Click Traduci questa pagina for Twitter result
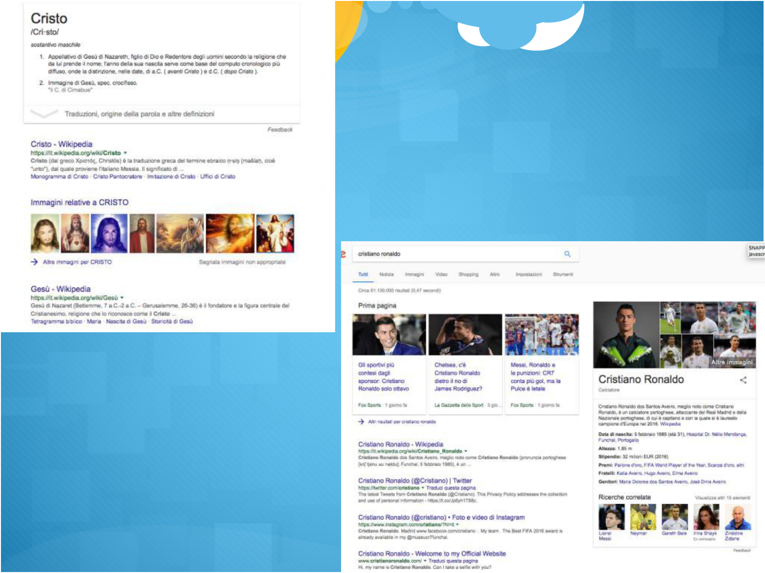 click(x=451, y=488)
